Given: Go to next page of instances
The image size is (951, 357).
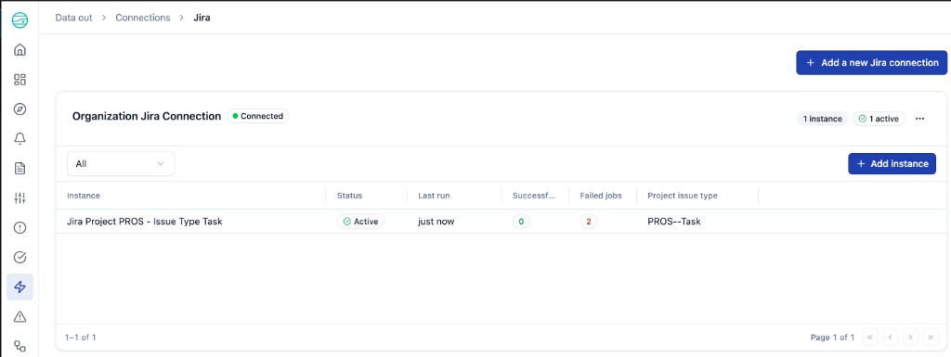Looking at the screenshot, I should tap(910, 337).
